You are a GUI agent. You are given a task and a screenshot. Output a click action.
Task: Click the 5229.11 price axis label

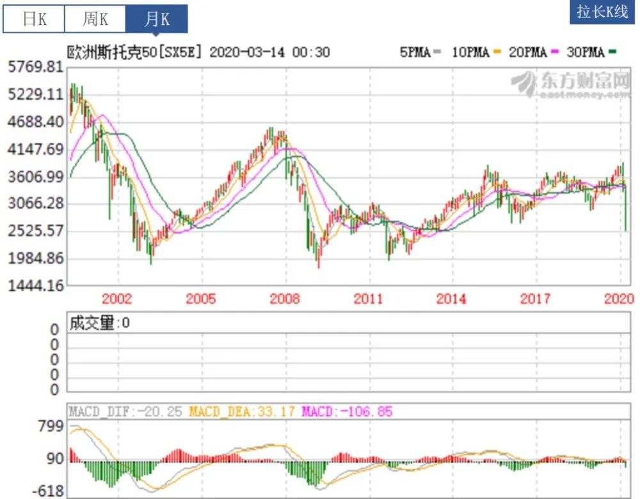point(36,95)
